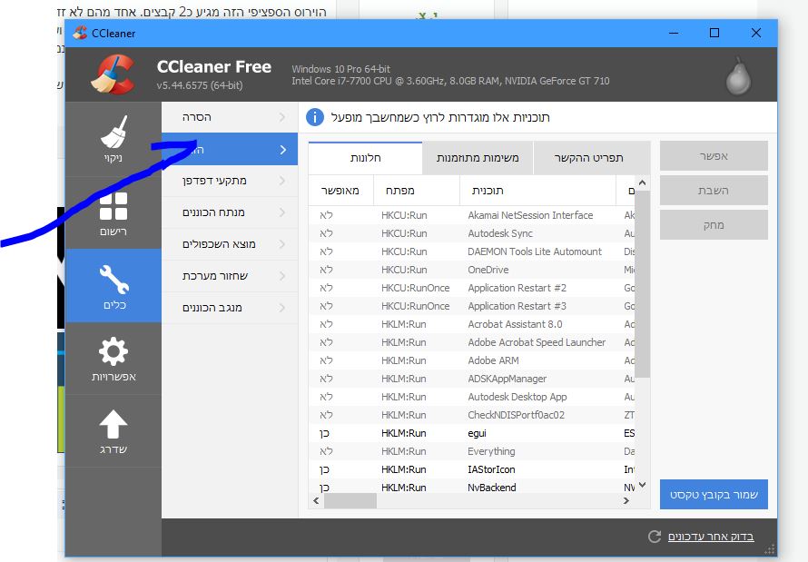Click the horizontal scroll left arrow
This screenshot has height=562, width=808.
point(316,500)
